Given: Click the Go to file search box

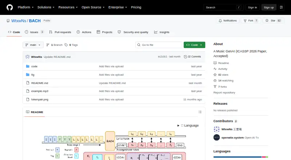Looking at the screenshot, I should (159, 45).
